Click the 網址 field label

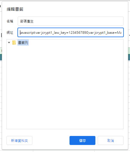pyautogui.click(x=10, y=32)
